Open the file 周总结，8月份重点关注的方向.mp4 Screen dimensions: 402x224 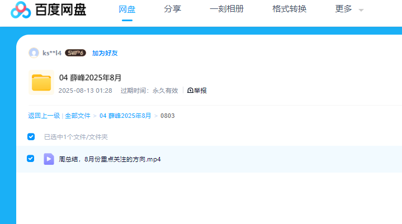tap(110, 159)
